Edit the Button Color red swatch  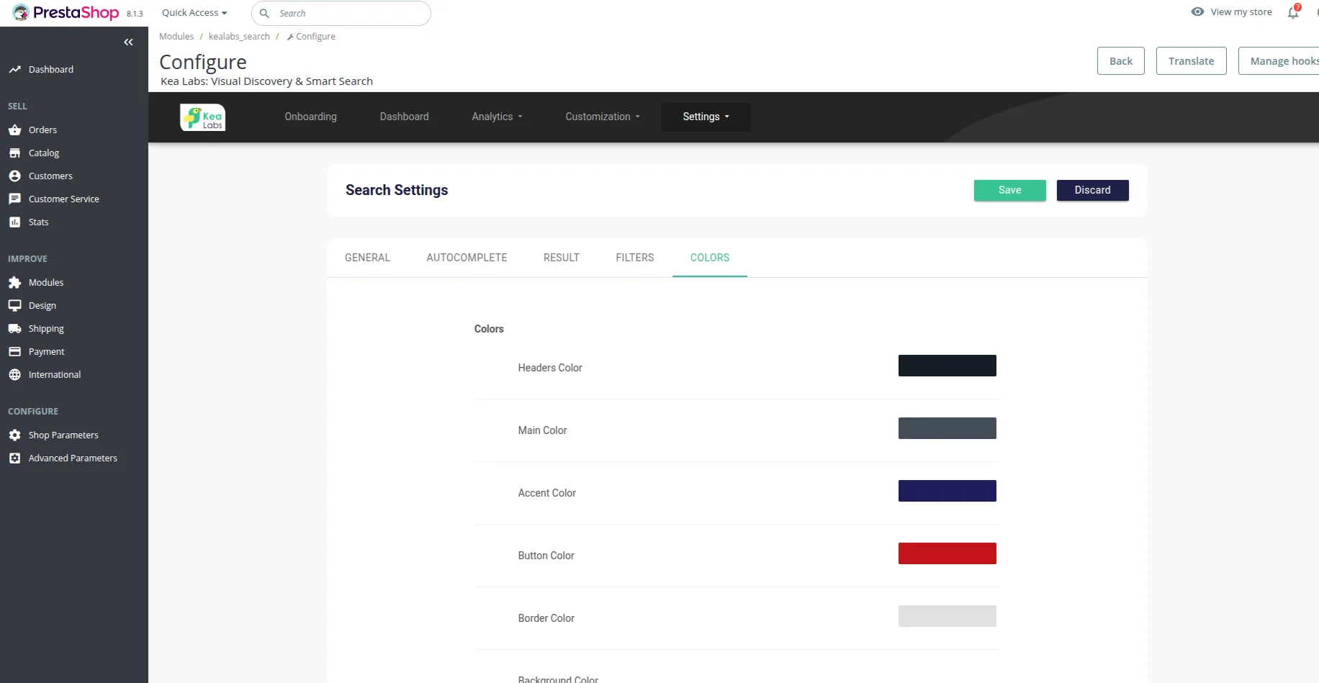(x=947, y=553)
